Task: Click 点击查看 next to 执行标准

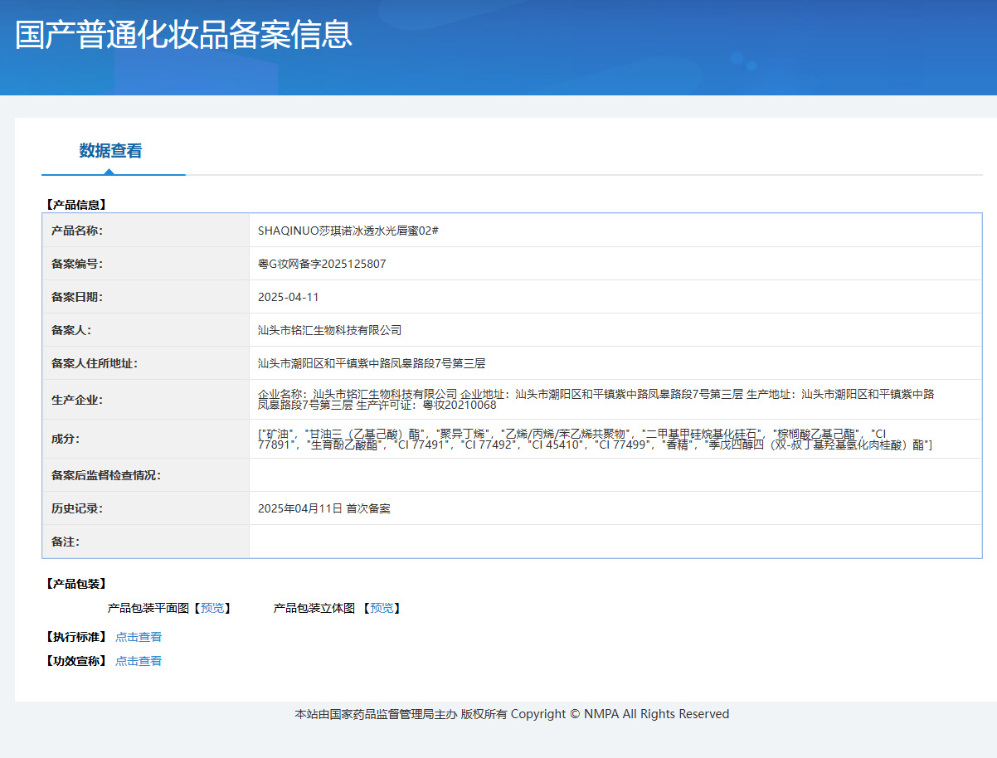Action: [x=139, y=637]
